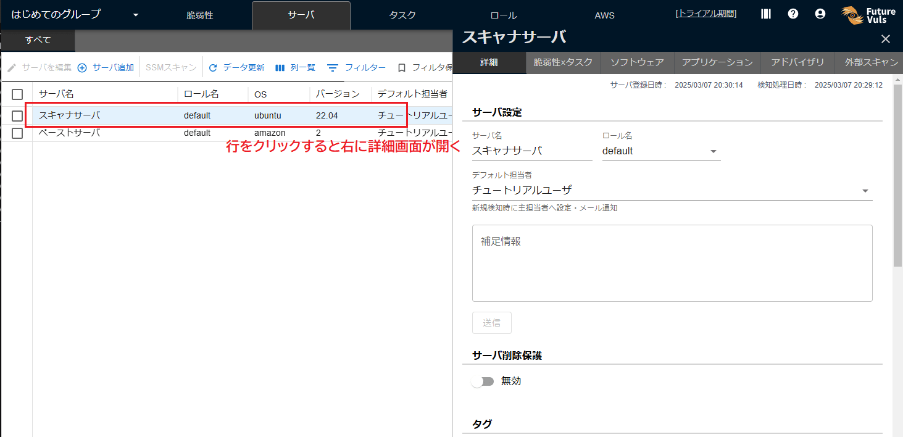The image size is (903, 437).
Task: Expand the はじめてのグループ group dropdown
Action: point(136,15)
